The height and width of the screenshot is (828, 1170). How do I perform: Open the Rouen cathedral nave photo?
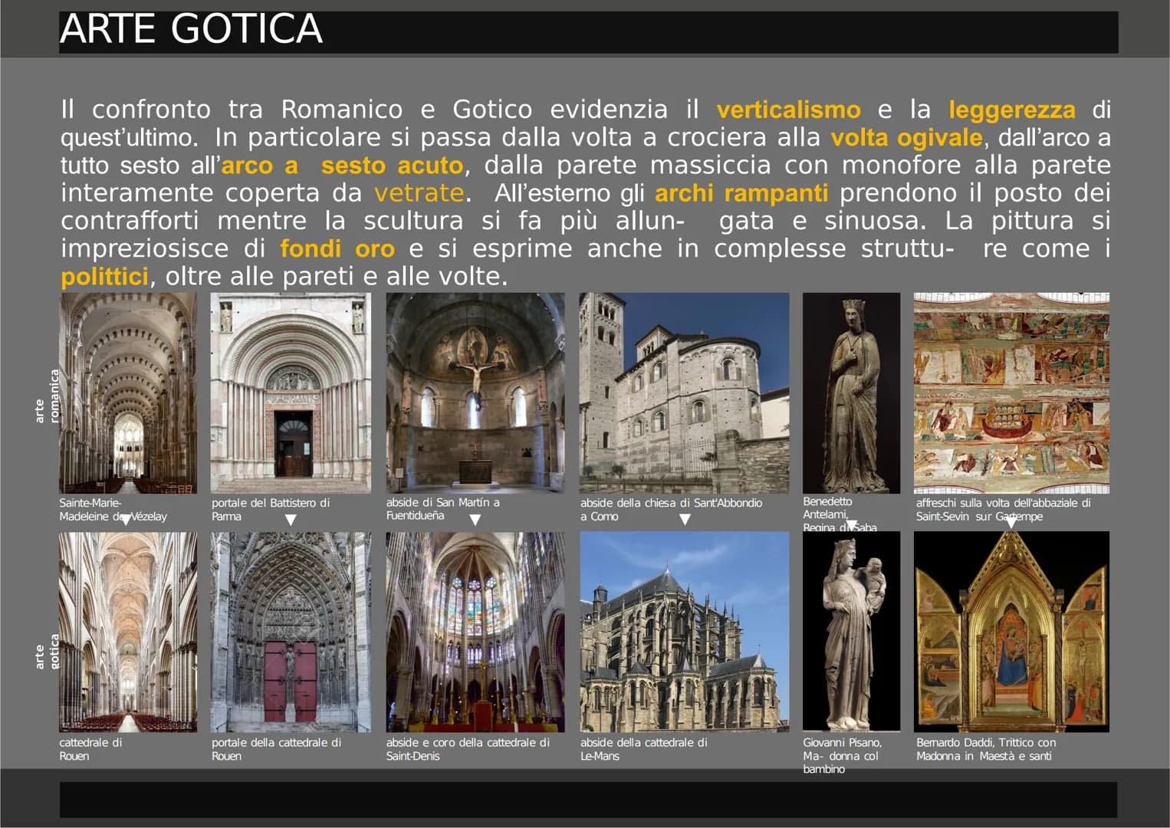click(x=128, y=632)
